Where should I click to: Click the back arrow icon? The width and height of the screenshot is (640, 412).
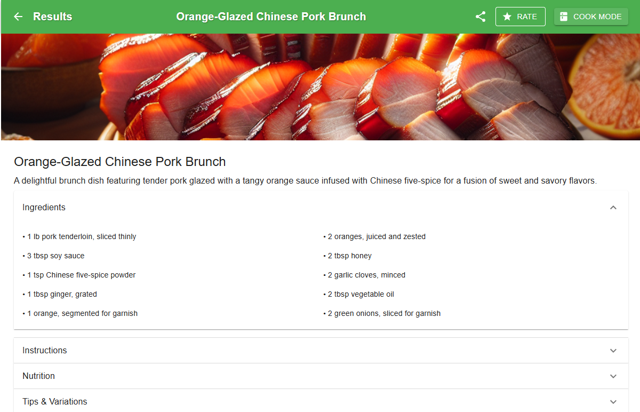pyautogui.click(x=18, y=17)
